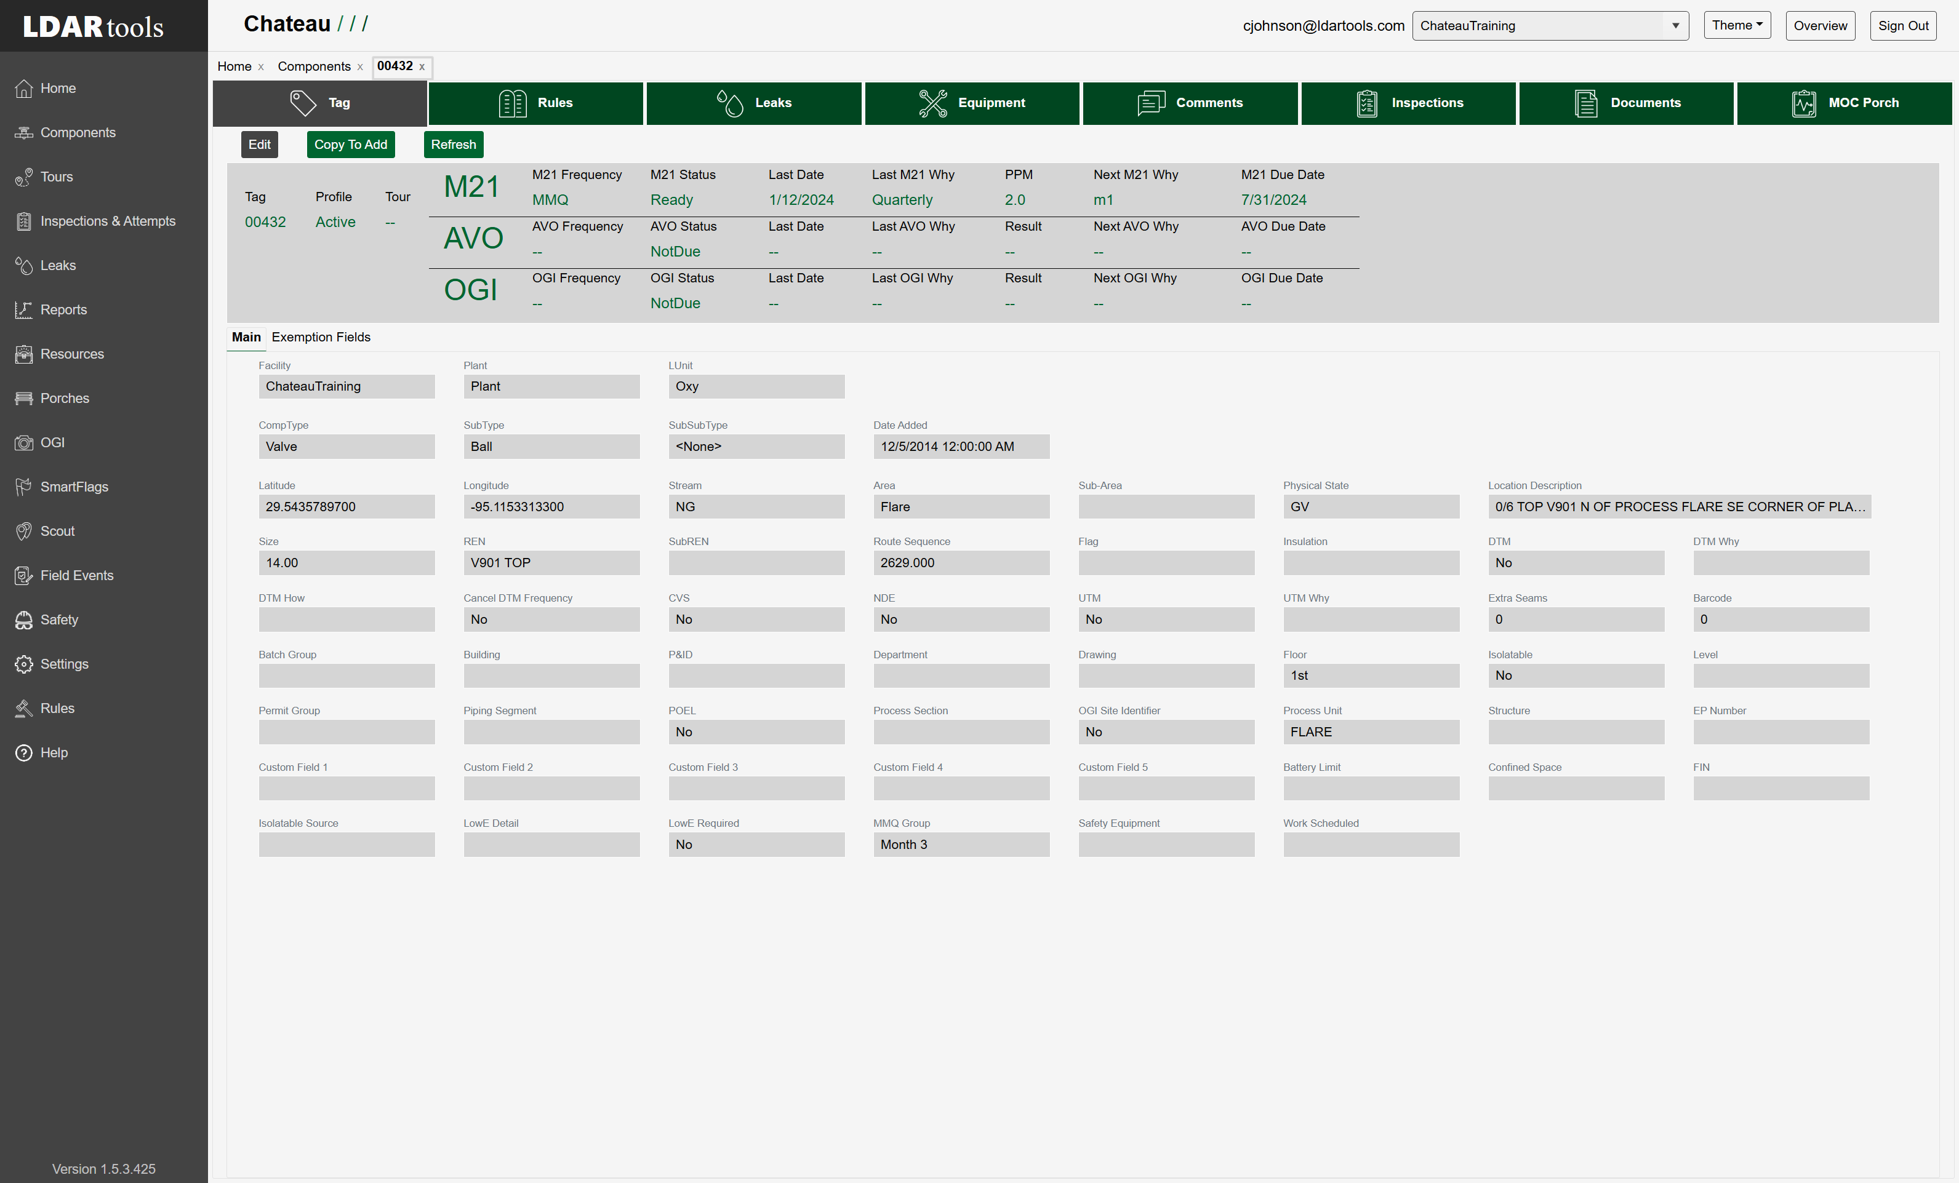Click the REN field showing V901 TOP
The width and height of the screenshot is (1959, 1183).
(x=552, y=562)
